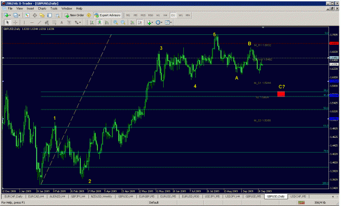Zoom out of the chart
Image resolution: width=341 pixels, height=206 pixels.
[x=123, y=22]
